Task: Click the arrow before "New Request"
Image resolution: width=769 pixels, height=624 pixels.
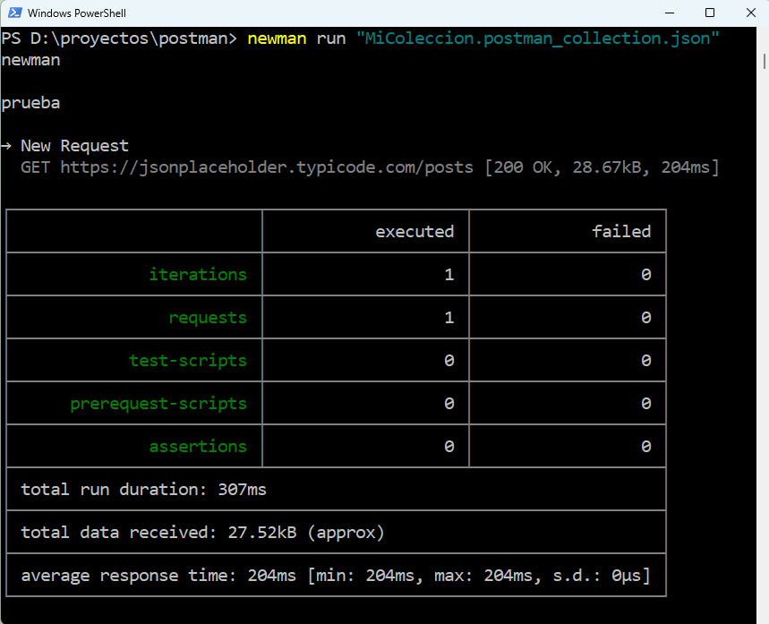Action: pos(6,146)
